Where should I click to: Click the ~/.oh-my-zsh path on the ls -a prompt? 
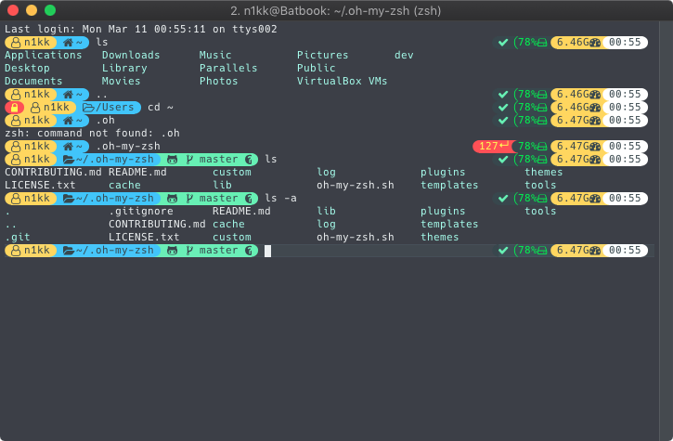pos(115,199)
